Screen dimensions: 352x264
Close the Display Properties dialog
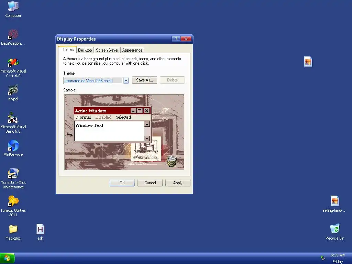click(x=186, y=38)
